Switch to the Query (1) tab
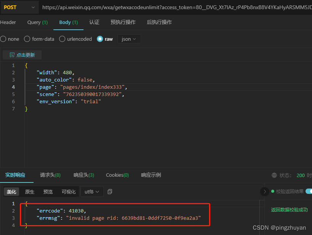 click(x=38, y=22)
